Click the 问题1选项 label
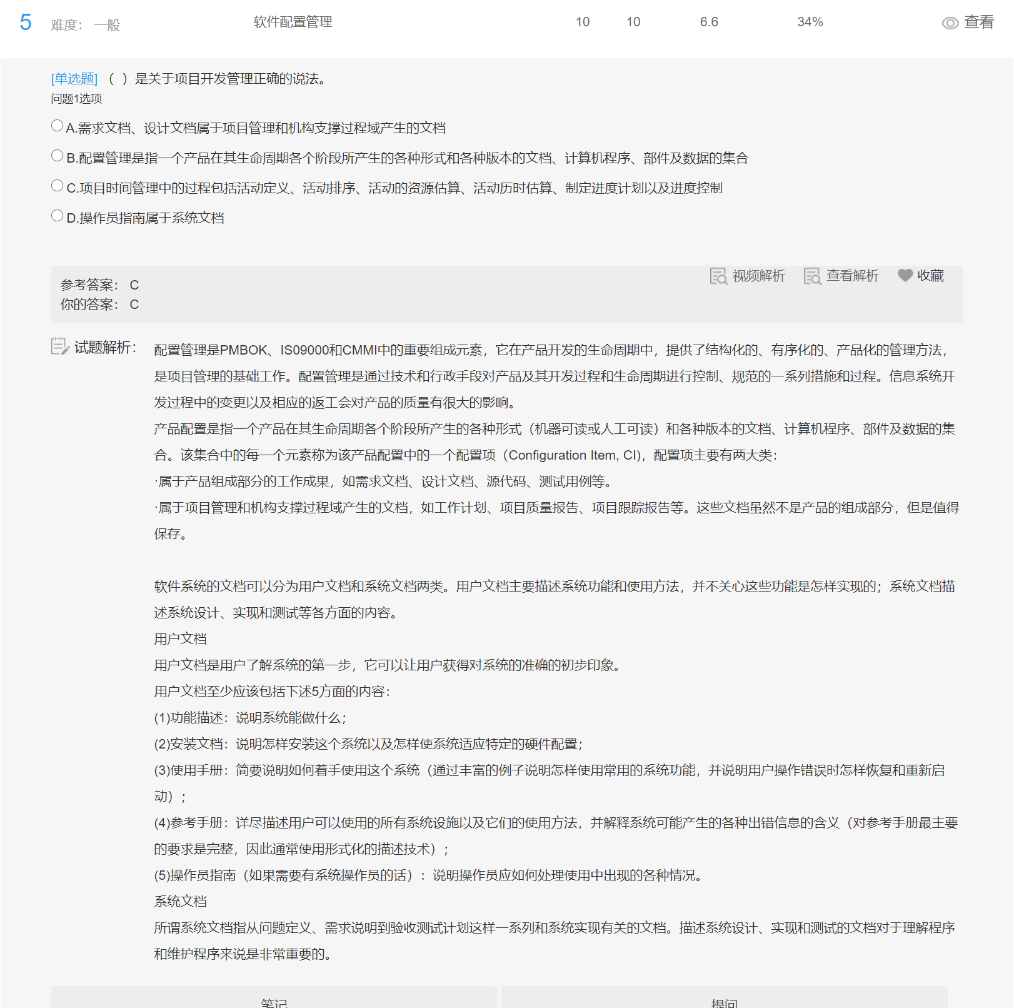The width and height of the screenshot is (1014, 1008). point(76,99)
